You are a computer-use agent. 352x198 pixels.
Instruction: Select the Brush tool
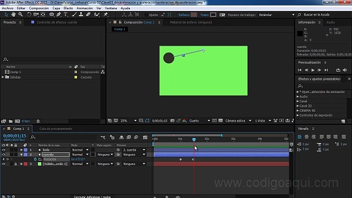pos(74,15)
